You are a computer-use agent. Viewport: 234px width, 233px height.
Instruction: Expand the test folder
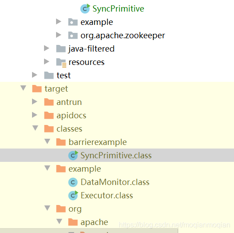[35, 75]
